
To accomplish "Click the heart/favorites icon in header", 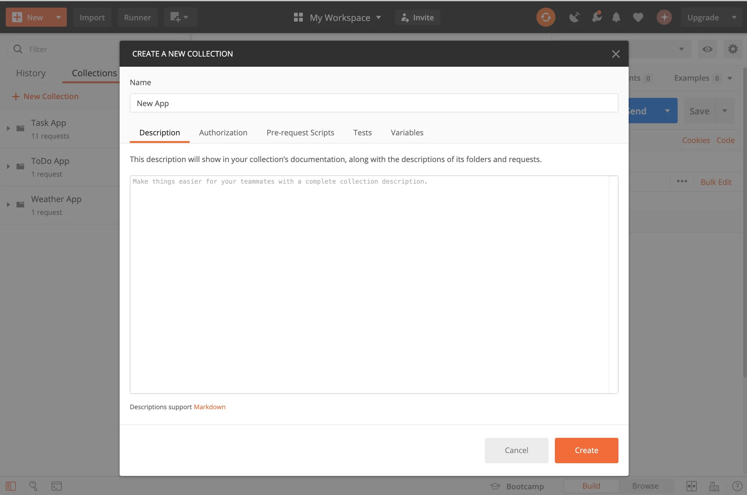I will pos(637,17).
